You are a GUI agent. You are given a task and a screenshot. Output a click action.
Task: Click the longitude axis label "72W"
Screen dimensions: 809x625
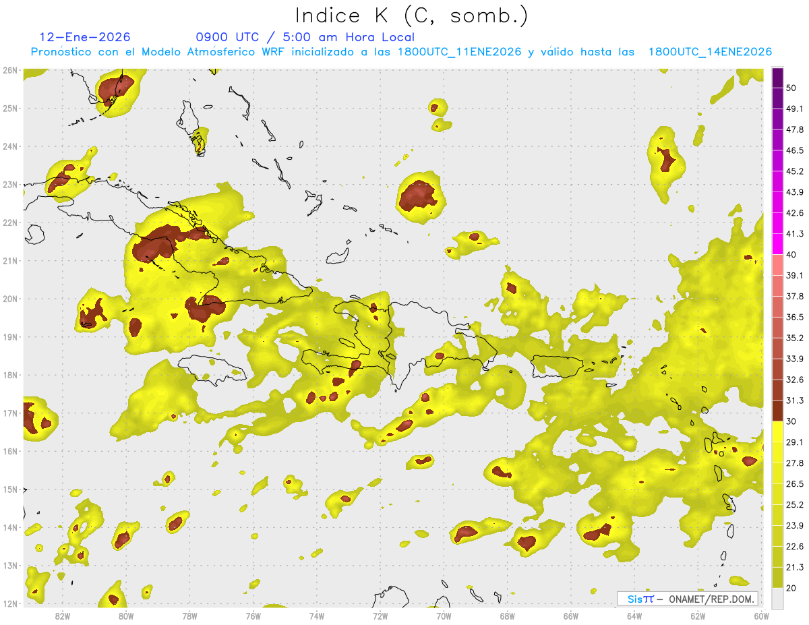point(380,616)
